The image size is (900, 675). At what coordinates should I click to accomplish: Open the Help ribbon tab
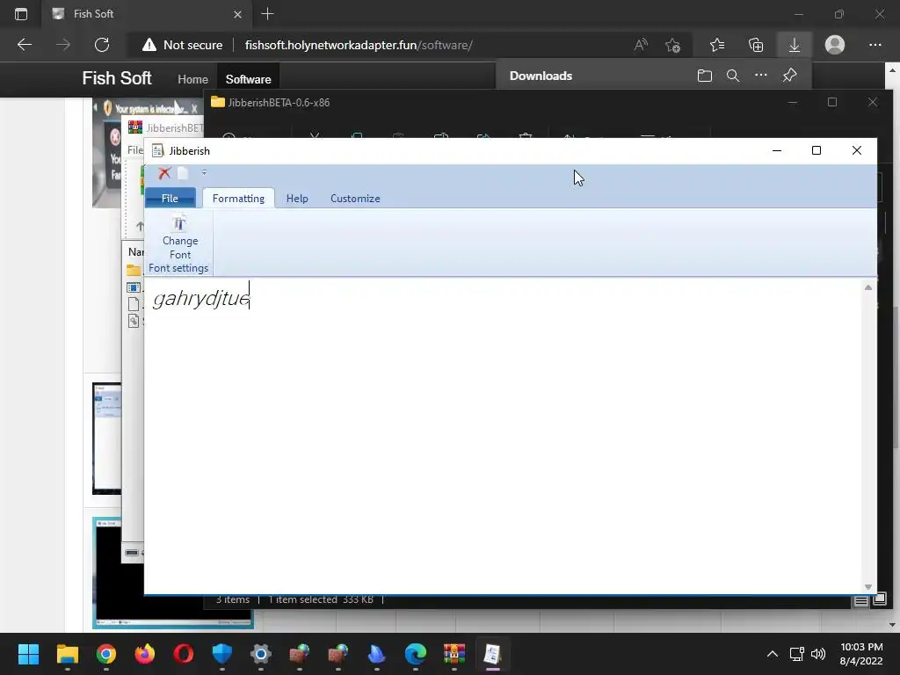pyautogui.click(x=297, y=198)
